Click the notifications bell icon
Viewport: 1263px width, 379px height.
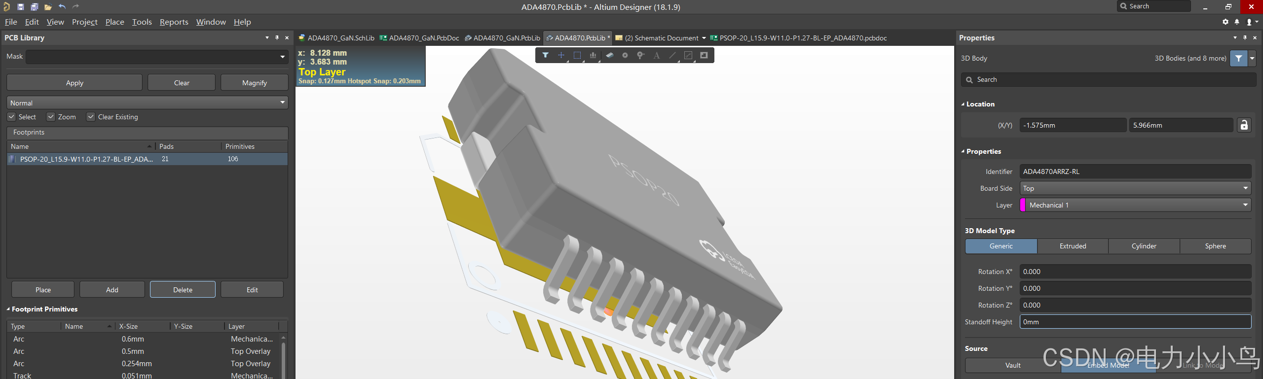(1237, 22)
